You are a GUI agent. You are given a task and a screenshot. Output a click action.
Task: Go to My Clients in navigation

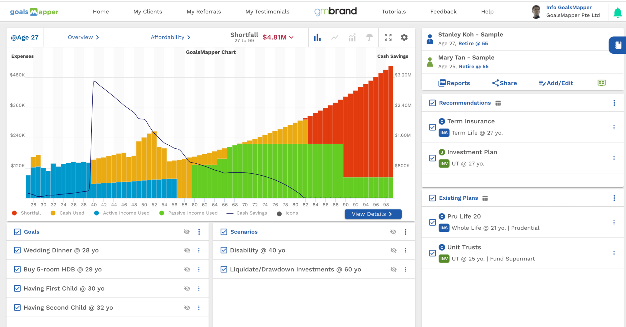point(148,12)
